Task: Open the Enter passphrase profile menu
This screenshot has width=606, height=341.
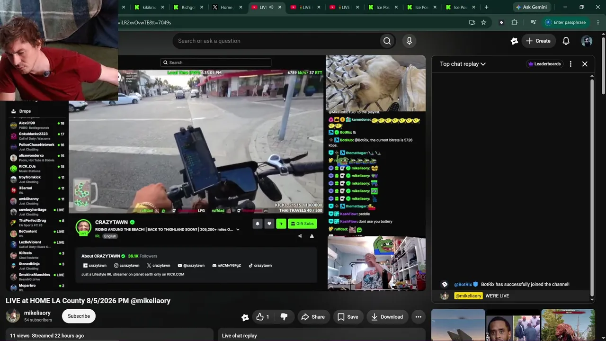Action: pyautogui.click(x=566, y=22)
